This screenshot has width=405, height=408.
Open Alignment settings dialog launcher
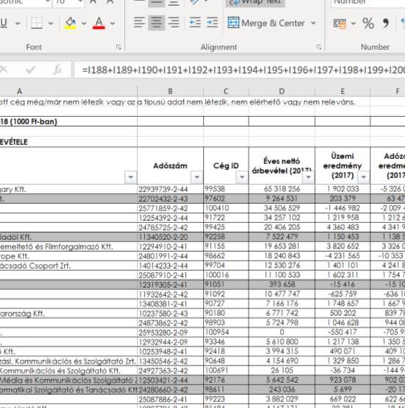pyautogui.click(x=319, y=47)
